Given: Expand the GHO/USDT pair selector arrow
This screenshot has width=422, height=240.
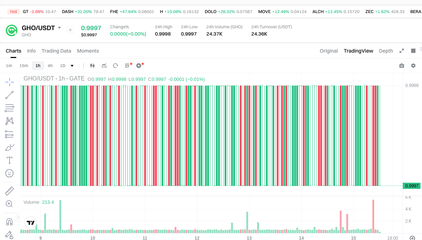Looking at the screenshot, I should [x=59, y=28].
